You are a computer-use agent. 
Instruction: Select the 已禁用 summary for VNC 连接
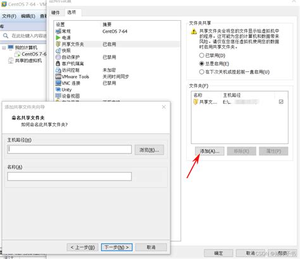tap(109, 83)
